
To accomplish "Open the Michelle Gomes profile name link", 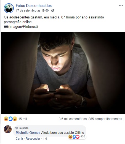I will pos(28,133).
